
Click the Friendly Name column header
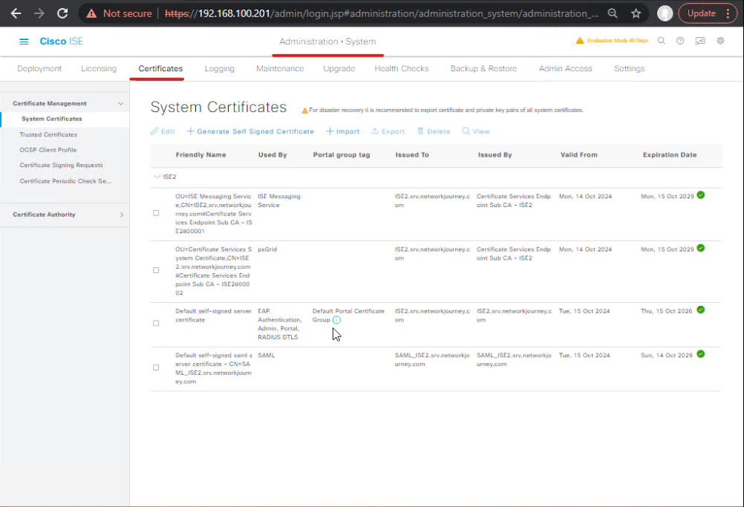pos(200,155)
